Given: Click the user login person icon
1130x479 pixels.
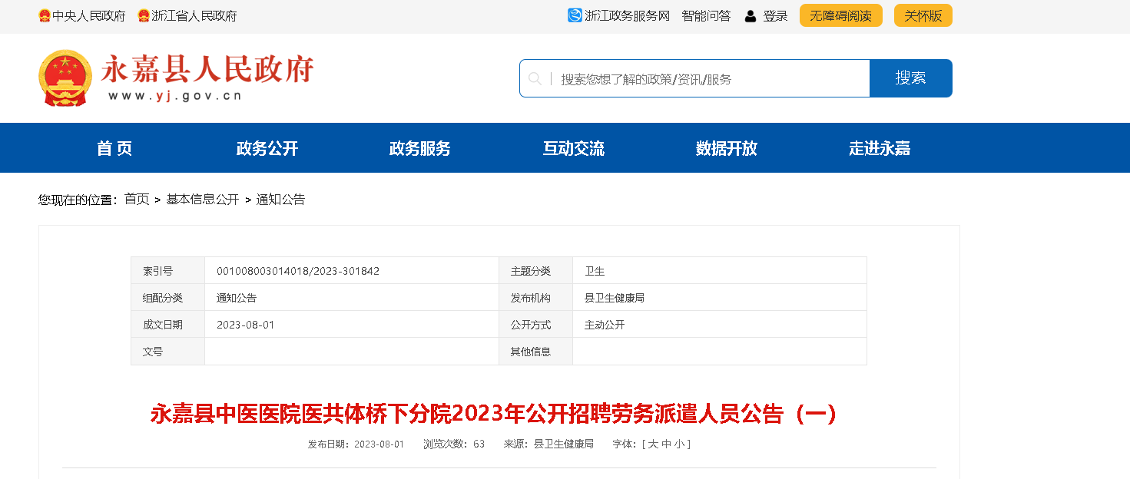Looking at the screenshot, I should (751, 16).
